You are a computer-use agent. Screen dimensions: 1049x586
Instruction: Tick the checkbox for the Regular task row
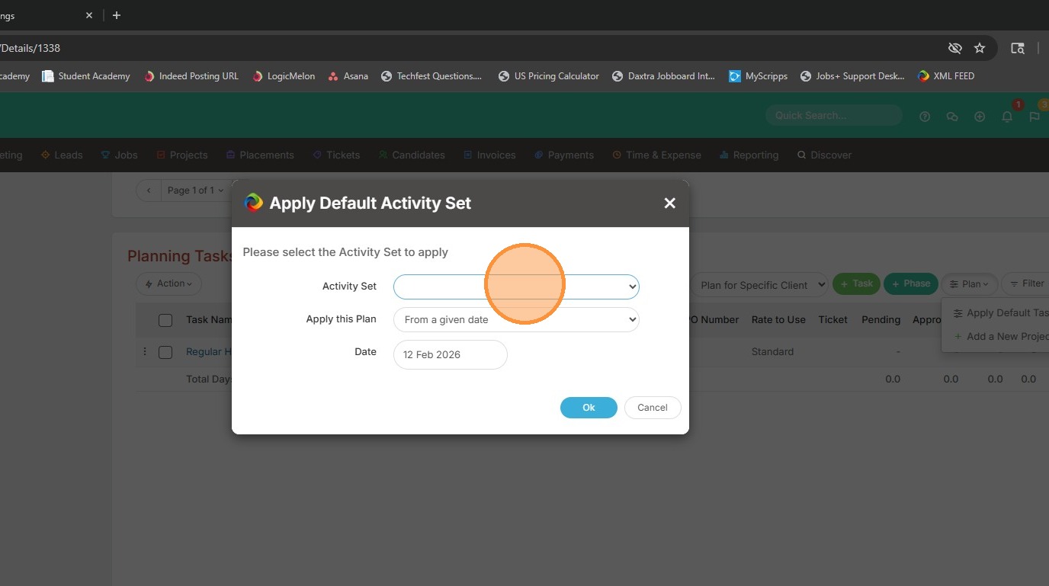[x=165, y=352]
